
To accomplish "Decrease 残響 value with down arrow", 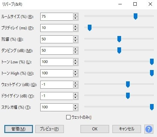I will point(76,41).
